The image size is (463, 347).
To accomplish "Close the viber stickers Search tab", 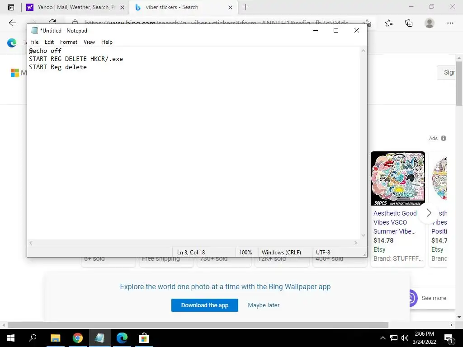I will pos(230,7).
